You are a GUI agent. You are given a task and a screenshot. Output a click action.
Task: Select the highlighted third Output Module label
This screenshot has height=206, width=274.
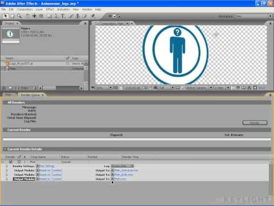pyautogui.click(x=24, y=179)
